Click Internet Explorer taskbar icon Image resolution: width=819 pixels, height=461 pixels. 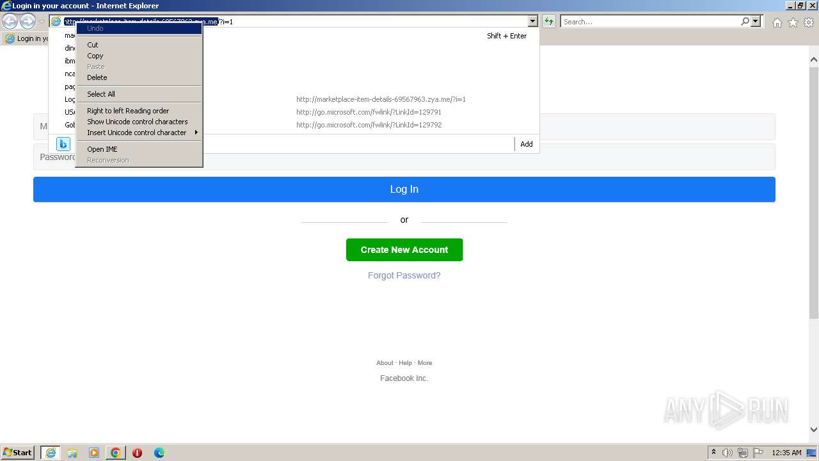(51, 453)
